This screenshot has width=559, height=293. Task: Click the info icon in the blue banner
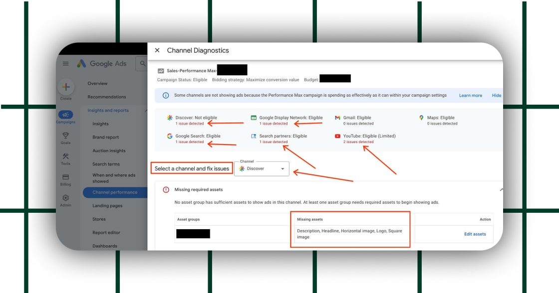[x=166, y=95]
